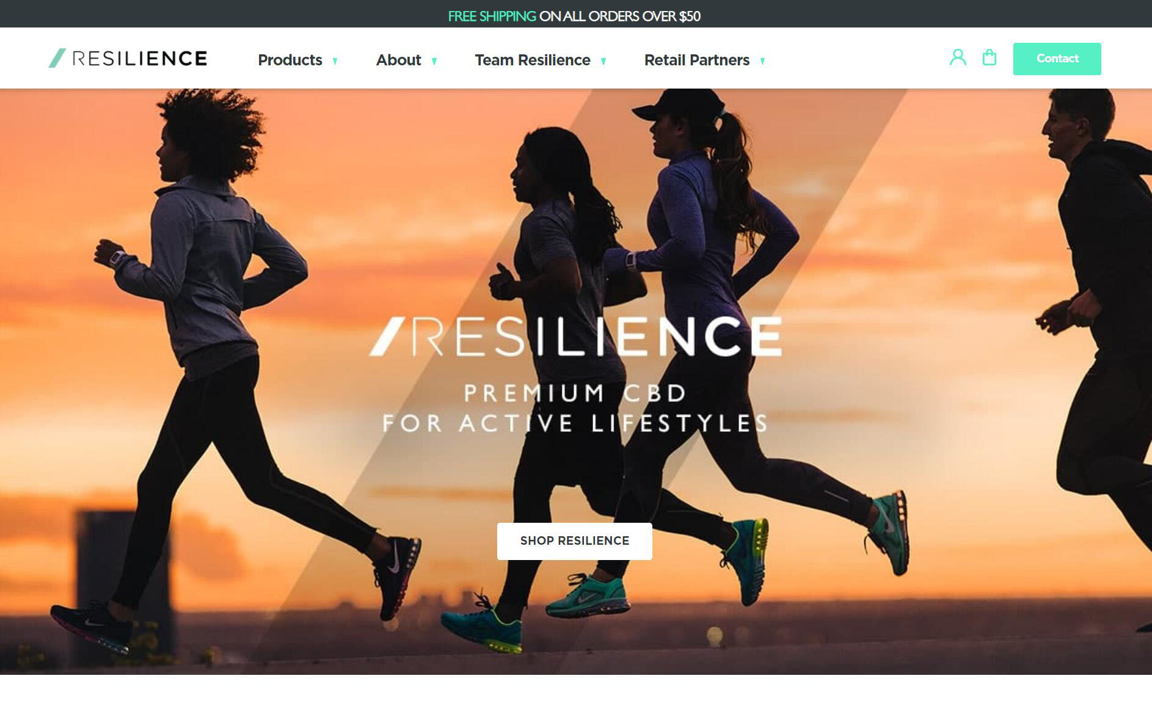Click the Resilience header logo text

[139, 59]
